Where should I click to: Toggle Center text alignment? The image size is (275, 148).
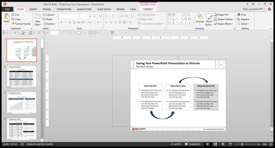tap(111, 22)
